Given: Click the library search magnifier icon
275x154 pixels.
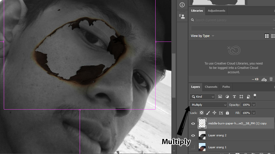Looking at the screenshot, I should (x=192, y=20).
